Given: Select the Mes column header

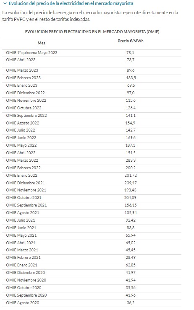Looking at the screenshot, I should [42, 43].
